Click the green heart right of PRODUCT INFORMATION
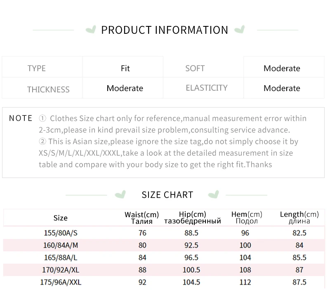This screenshot has width=330, height=302. click(240, 29)
